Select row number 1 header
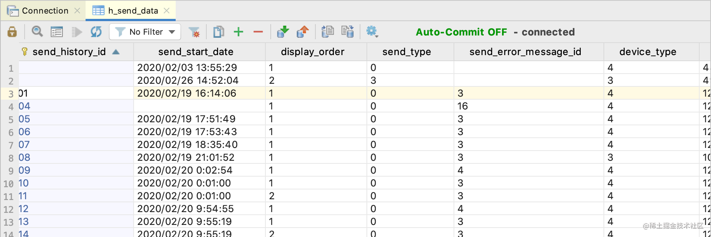711x237 pixels. point(10,68)
